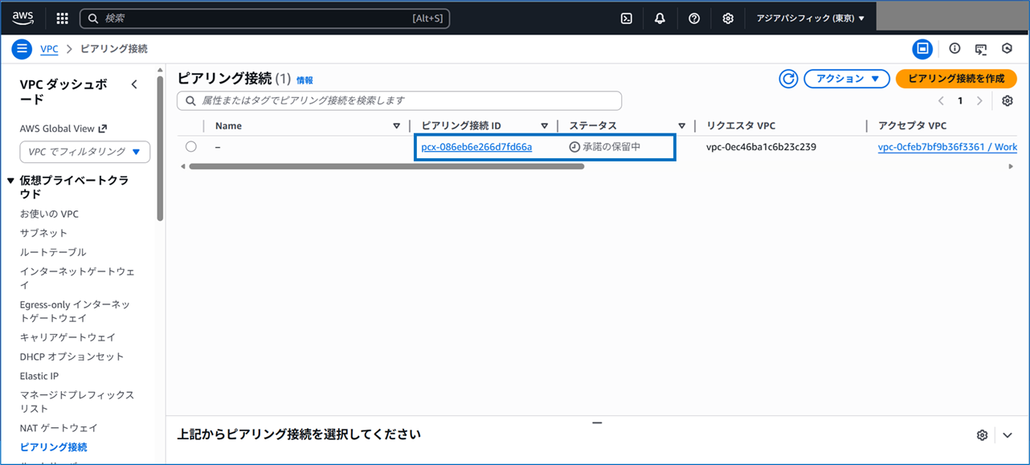Screen dimensions: 1030x465
Task: Open the notifications bell
Action: (x=660, y=17)
